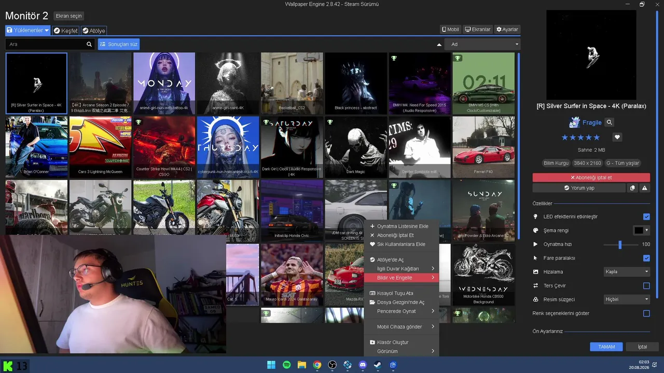This screenshot has height=373, width=664.
Task: Open the Resim süzgeci Hiçbiri dropdown
Action: click(x=627, y=299)
